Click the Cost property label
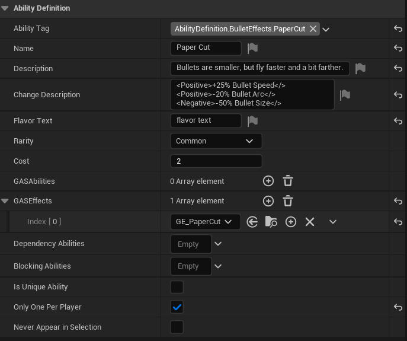 tap(21, 161)
